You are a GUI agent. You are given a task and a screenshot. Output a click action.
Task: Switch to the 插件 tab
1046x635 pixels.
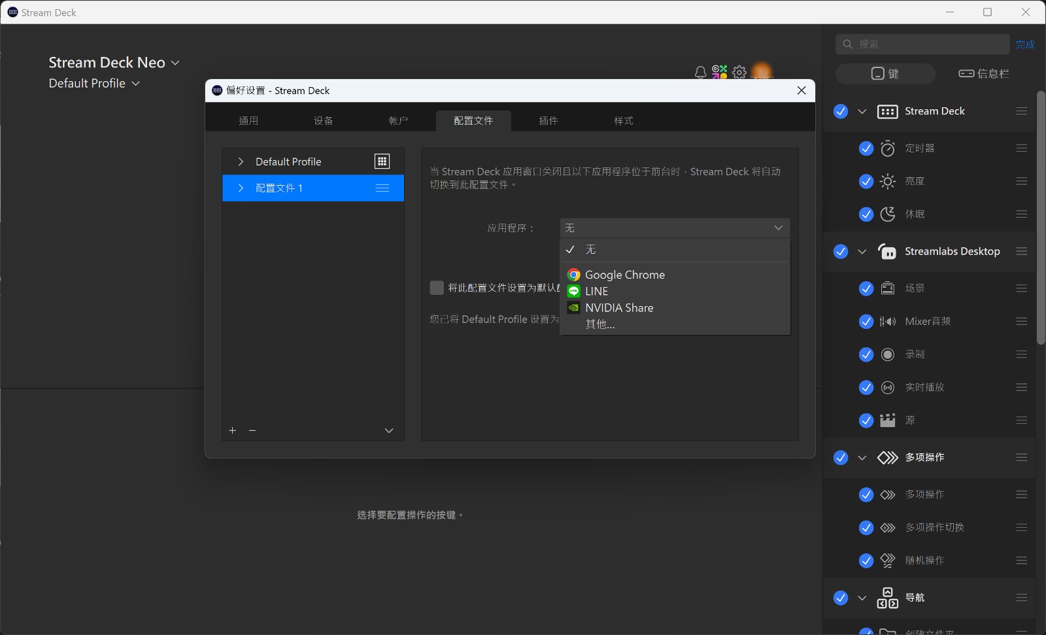548,121
